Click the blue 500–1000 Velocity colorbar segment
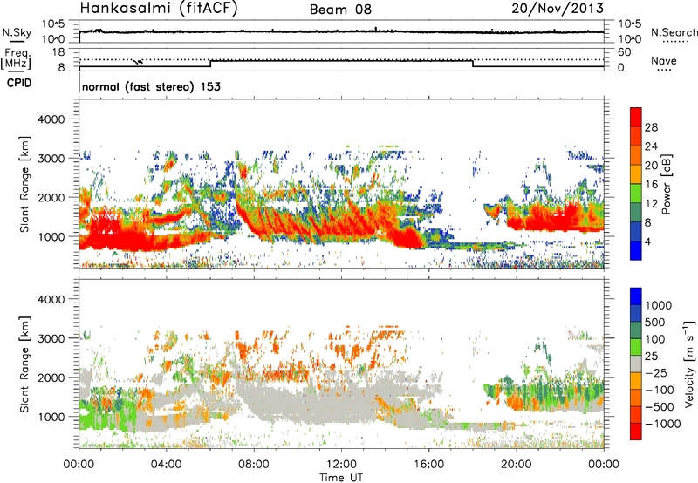This screenshot has height=483, width=698. [x=636, y=314]
